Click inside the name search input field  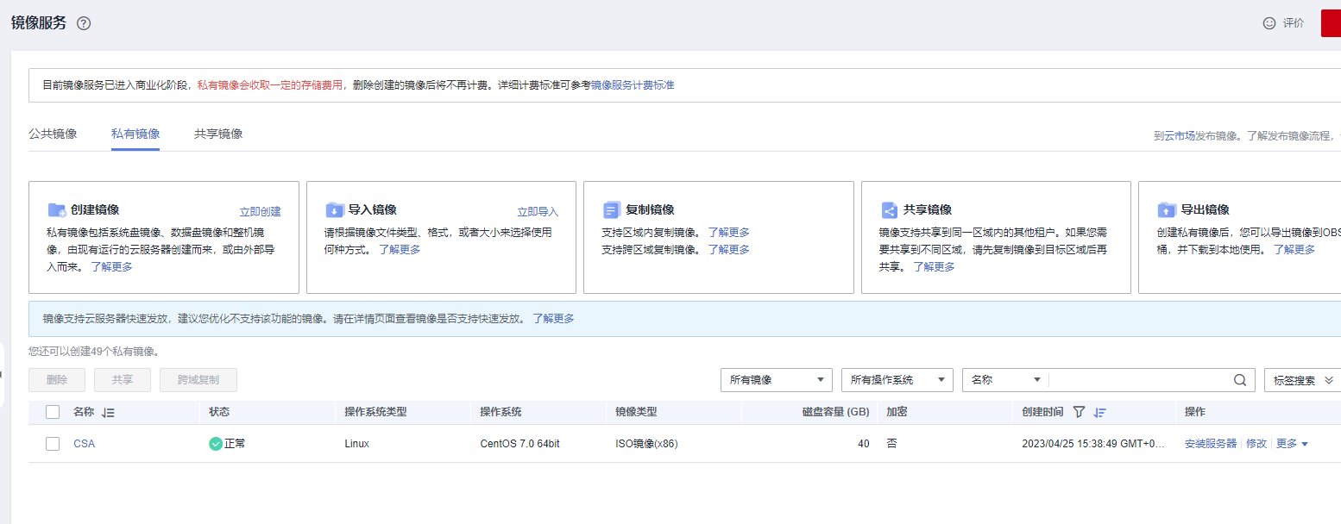(x=1148, y=379)
